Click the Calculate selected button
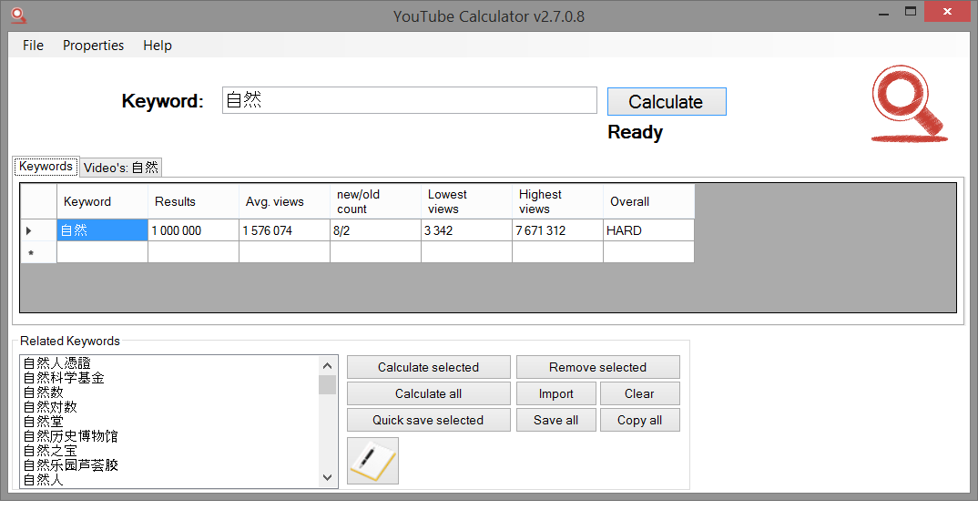This screenshot has height=520, width=978. click(x=429, y=367)
